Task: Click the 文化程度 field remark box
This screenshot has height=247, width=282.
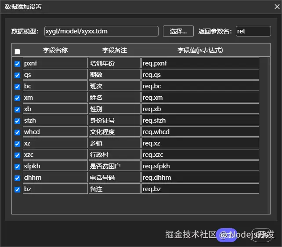Action: point(115,131)
